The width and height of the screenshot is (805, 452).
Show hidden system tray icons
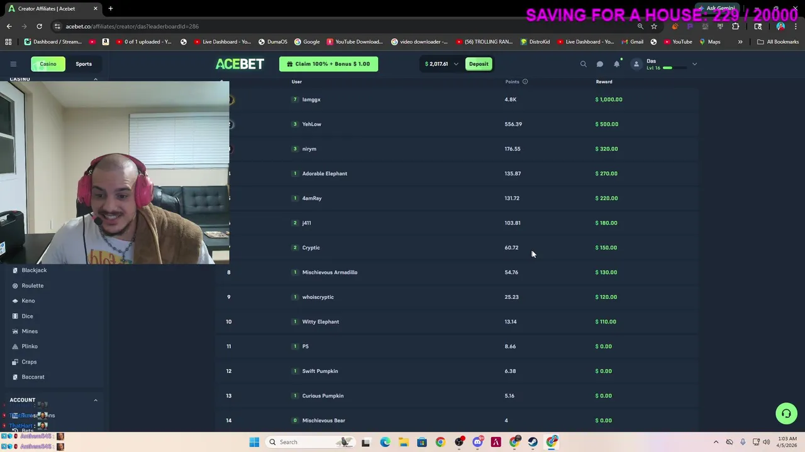pyautogui.click(x=716, y=442)
